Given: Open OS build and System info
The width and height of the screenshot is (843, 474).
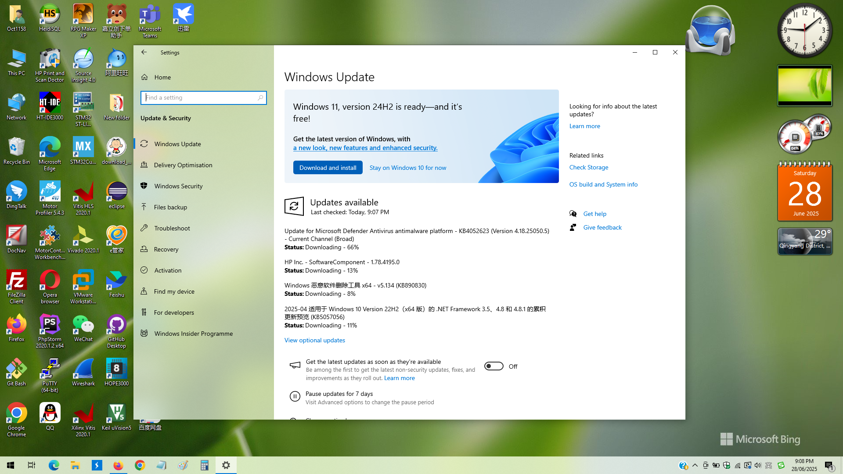Looking at the screenshot, I should pyautogui.click(x=603, y=184).
